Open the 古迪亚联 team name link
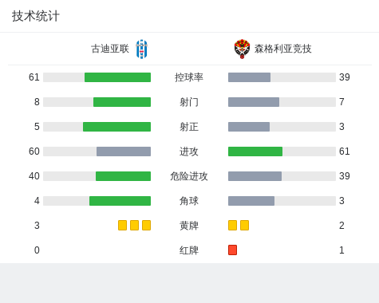 110,49
